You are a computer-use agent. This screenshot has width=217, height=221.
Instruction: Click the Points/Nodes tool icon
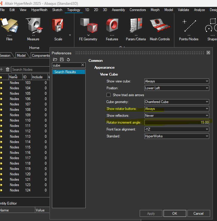[x=189, y=26]
